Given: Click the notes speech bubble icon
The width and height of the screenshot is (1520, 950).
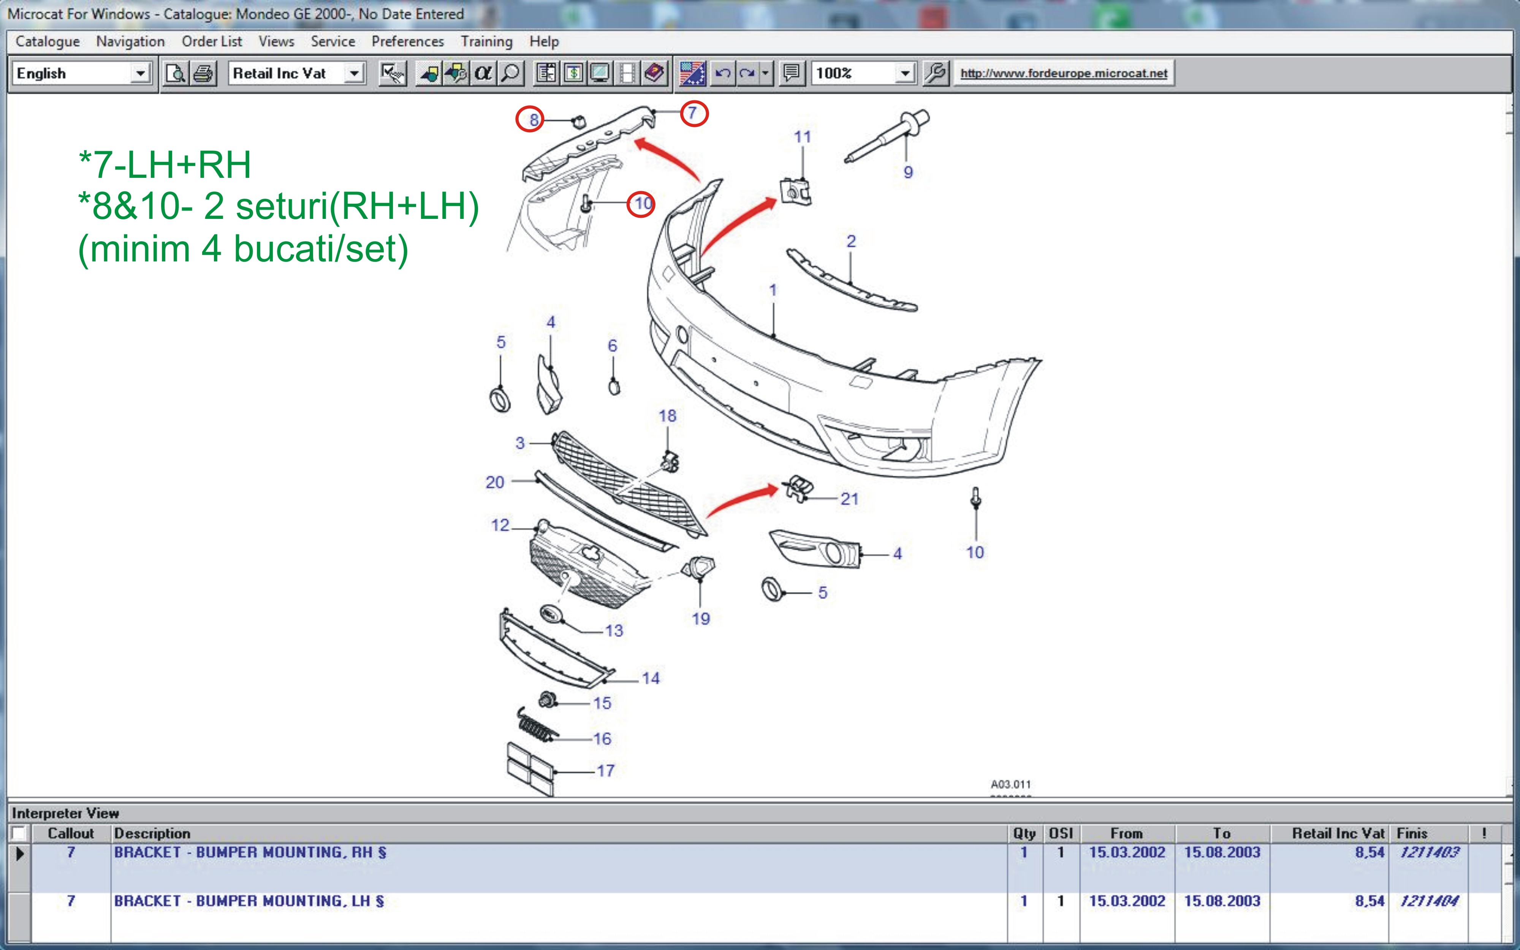Looking at the screenshot, I should 792,73.
